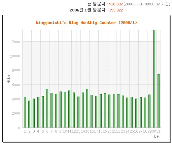Click the Hits axis title

point(9,79)
